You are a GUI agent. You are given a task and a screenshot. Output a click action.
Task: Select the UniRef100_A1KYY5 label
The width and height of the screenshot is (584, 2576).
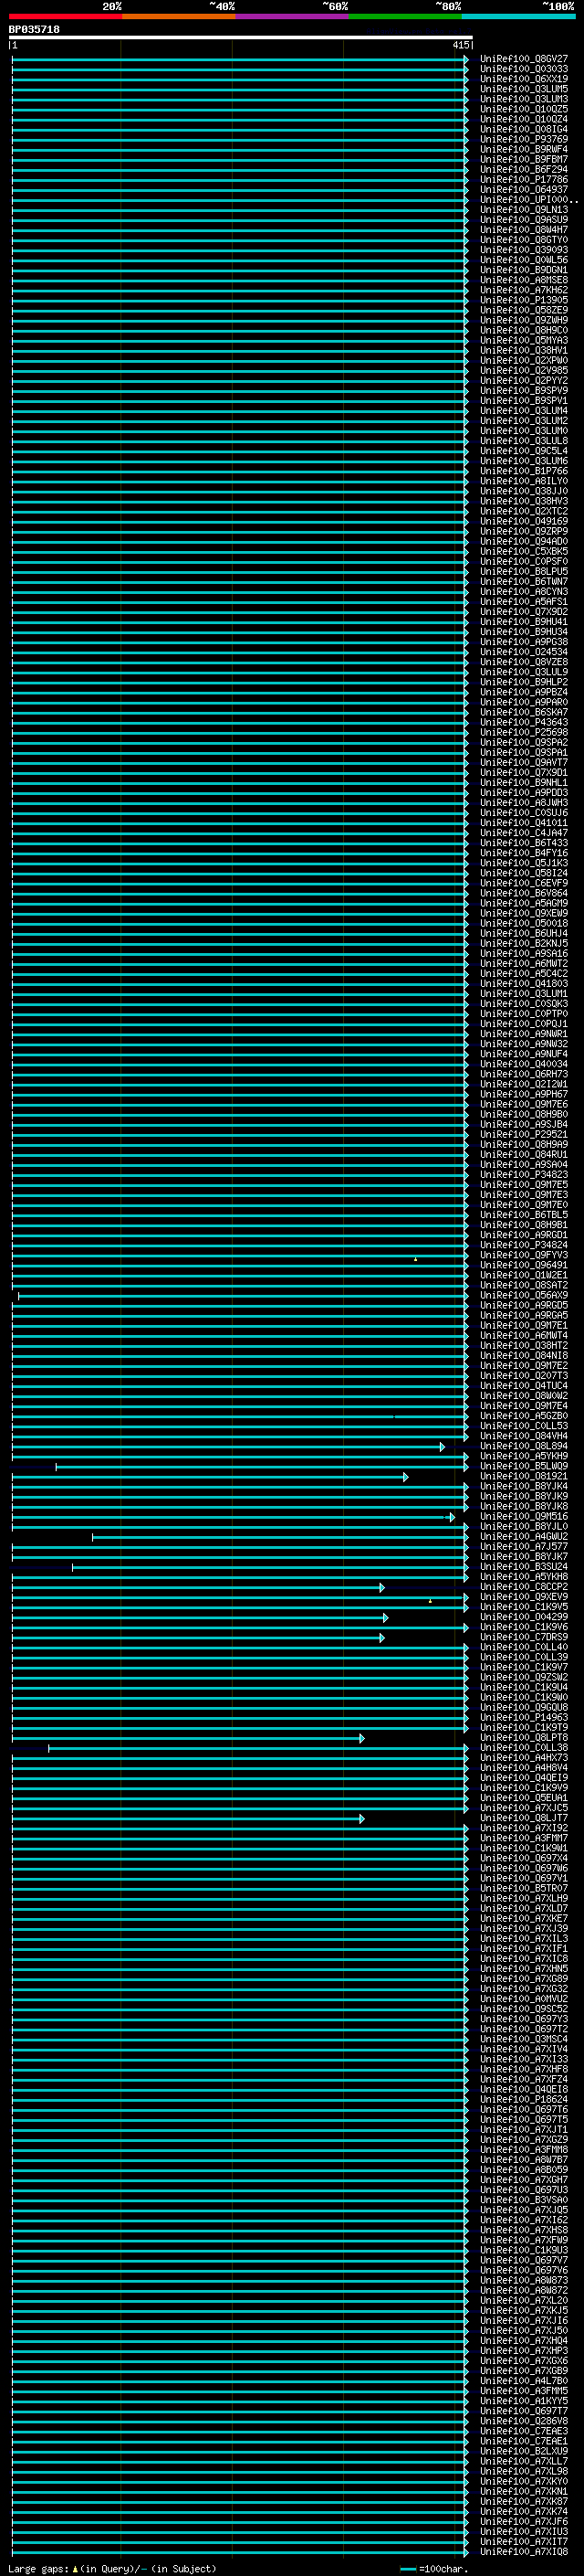click(524, 2401)
